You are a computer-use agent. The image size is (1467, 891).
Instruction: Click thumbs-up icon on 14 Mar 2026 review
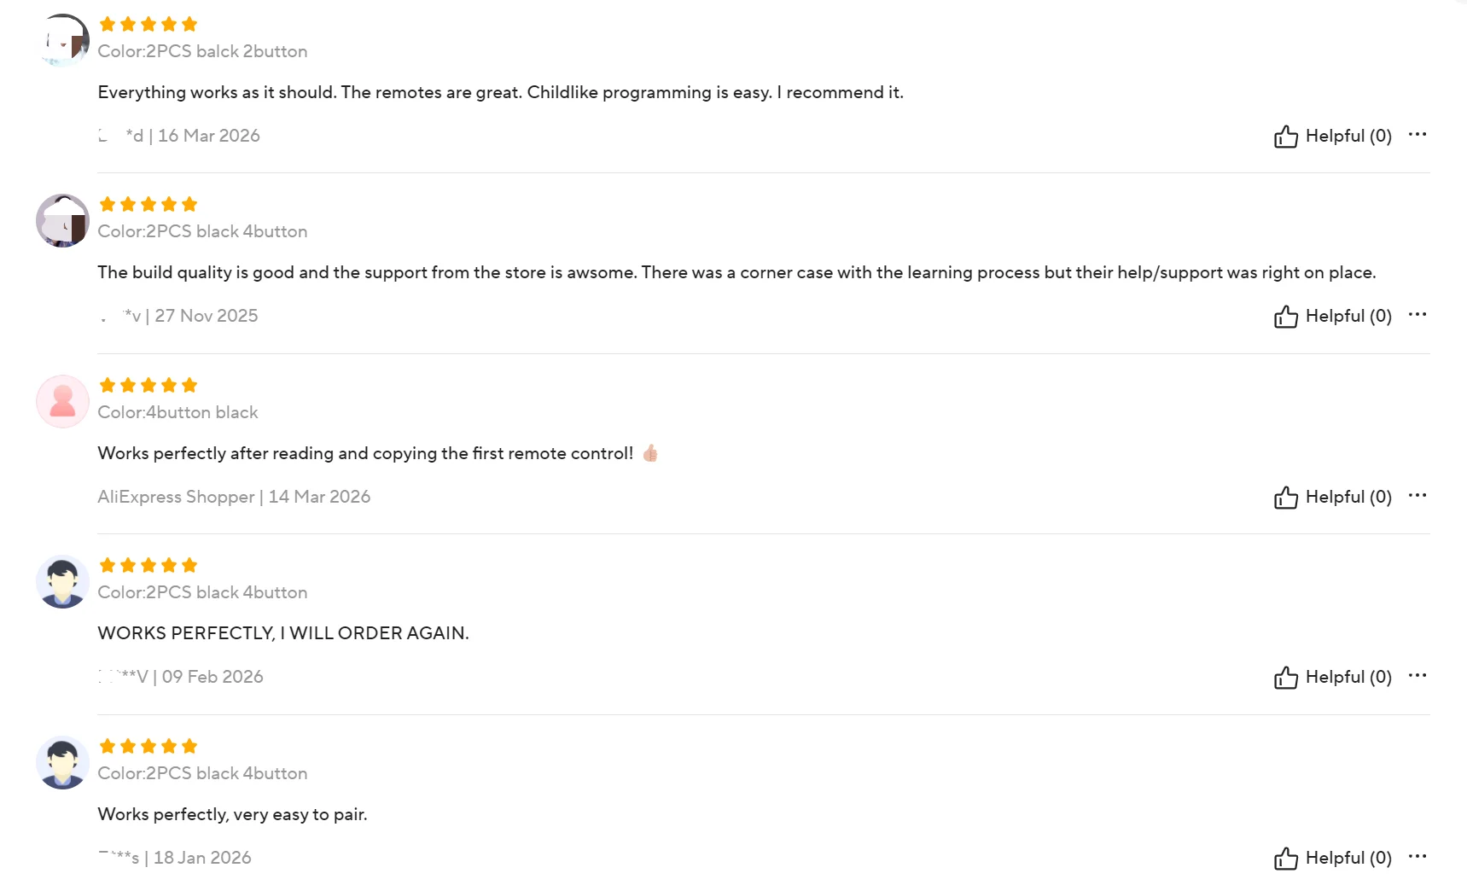click(x=1285, y=498)
